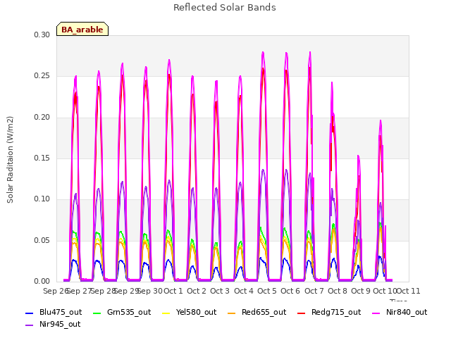Click the Oct 4 x-axis date label
This screenshot has height=338, width=451.
[244, 291]
